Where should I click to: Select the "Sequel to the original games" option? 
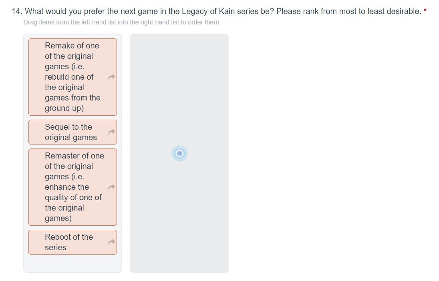[71, 132]
